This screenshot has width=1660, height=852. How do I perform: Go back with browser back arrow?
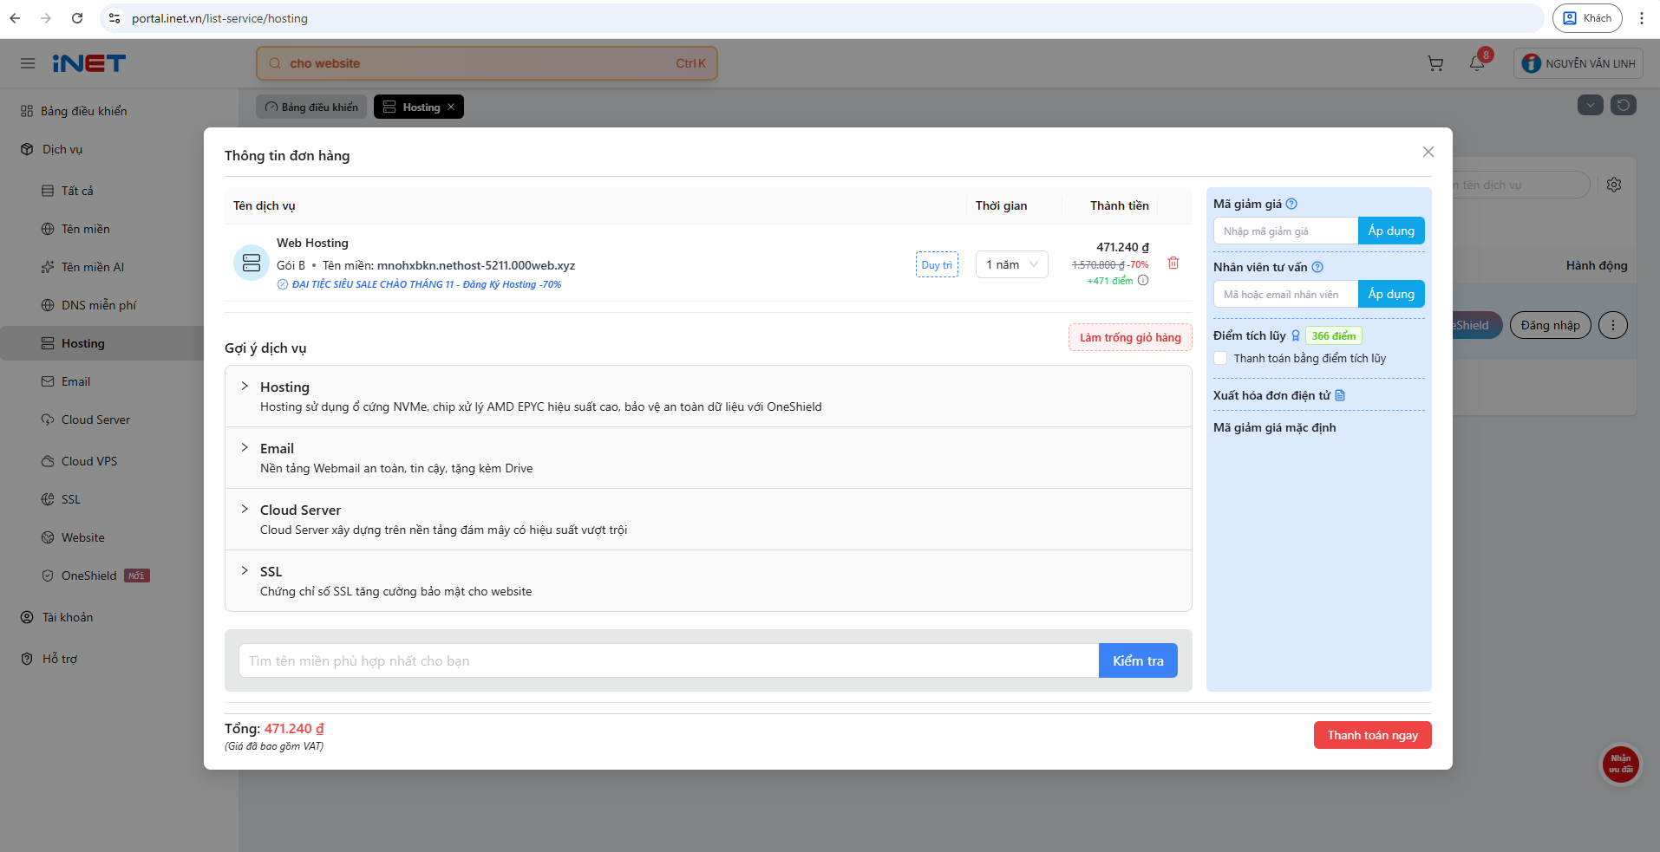pyautogui.click(x=15, y=18)
